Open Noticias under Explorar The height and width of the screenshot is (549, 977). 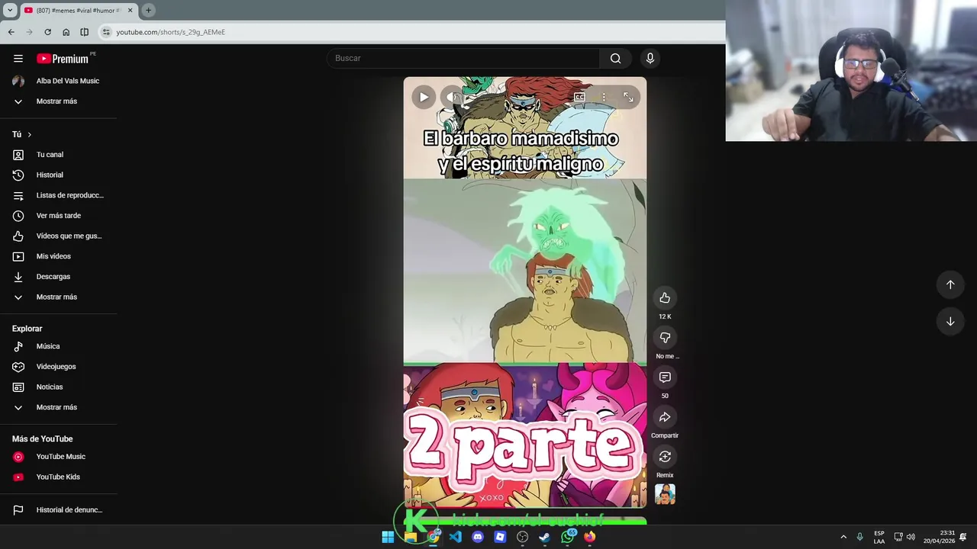coord(59,387)
